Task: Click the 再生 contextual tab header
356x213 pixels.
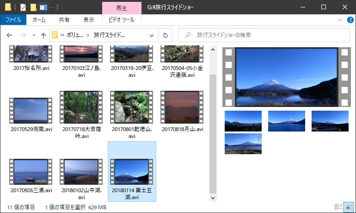Action: pos(122,8)
